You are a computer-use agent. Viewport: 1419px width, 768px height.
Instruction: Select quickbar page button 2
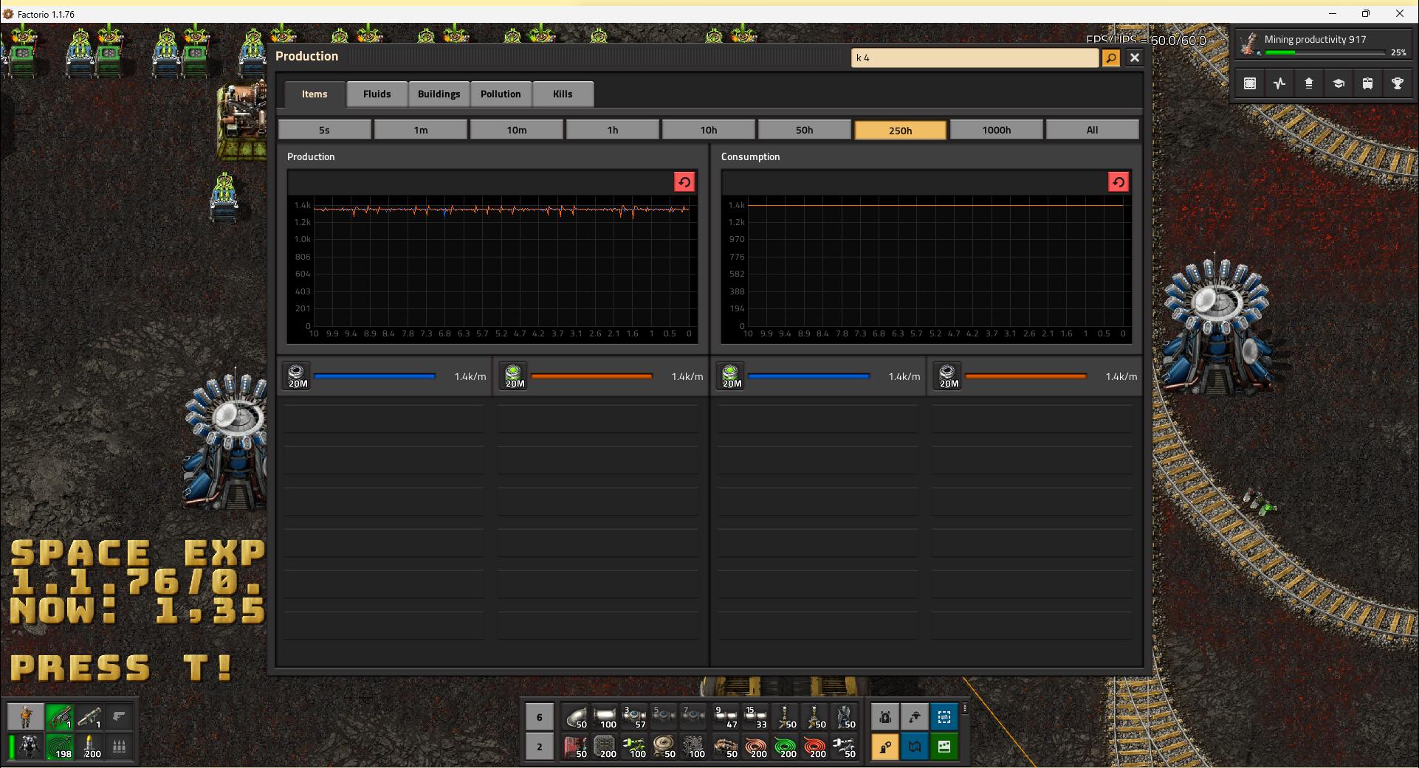click(x=540, y=747)
